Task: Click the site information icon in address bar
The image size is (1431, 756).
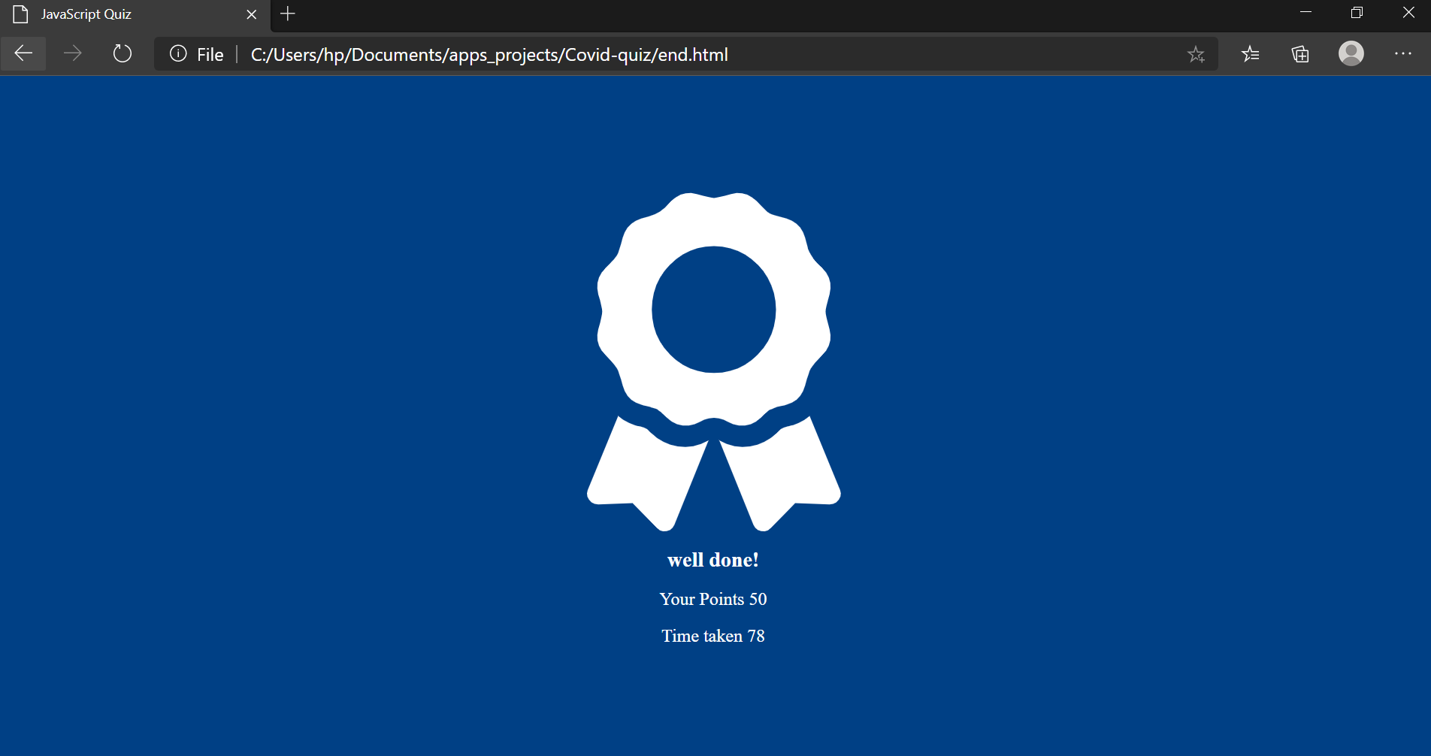Action: pyautogui.click(x=178, y=53)
